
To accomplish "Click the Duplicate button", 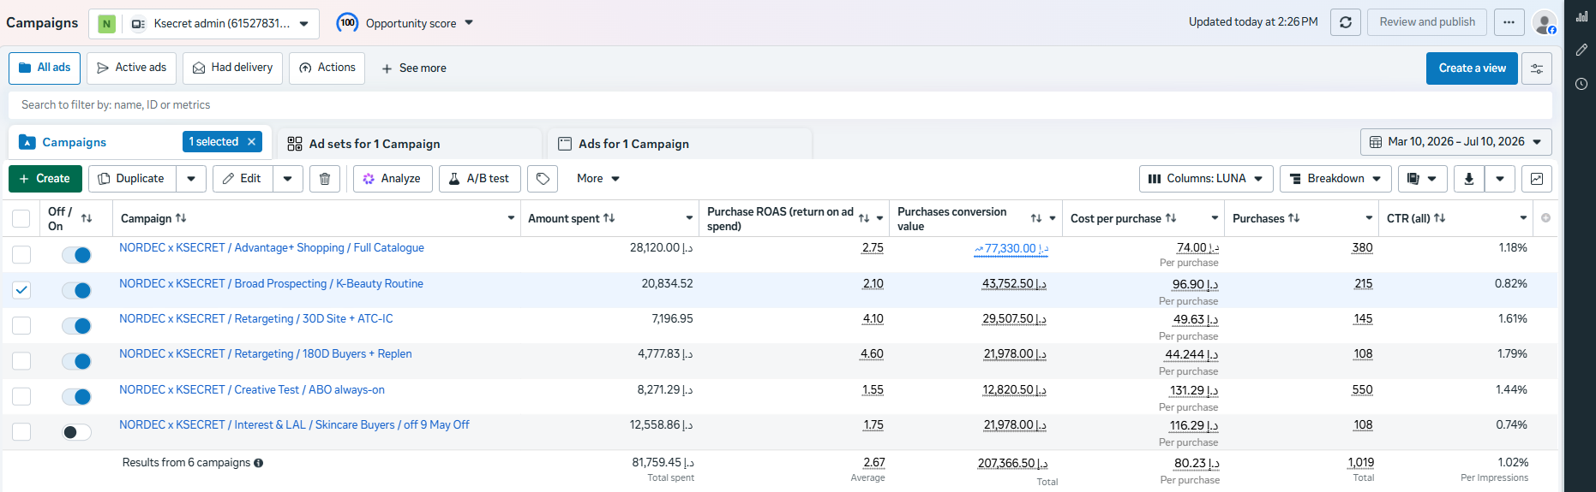I will tap(131, 179).
